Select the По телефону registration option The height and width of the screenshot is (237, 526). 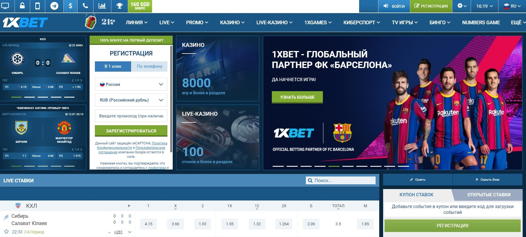tap(150, 66)
